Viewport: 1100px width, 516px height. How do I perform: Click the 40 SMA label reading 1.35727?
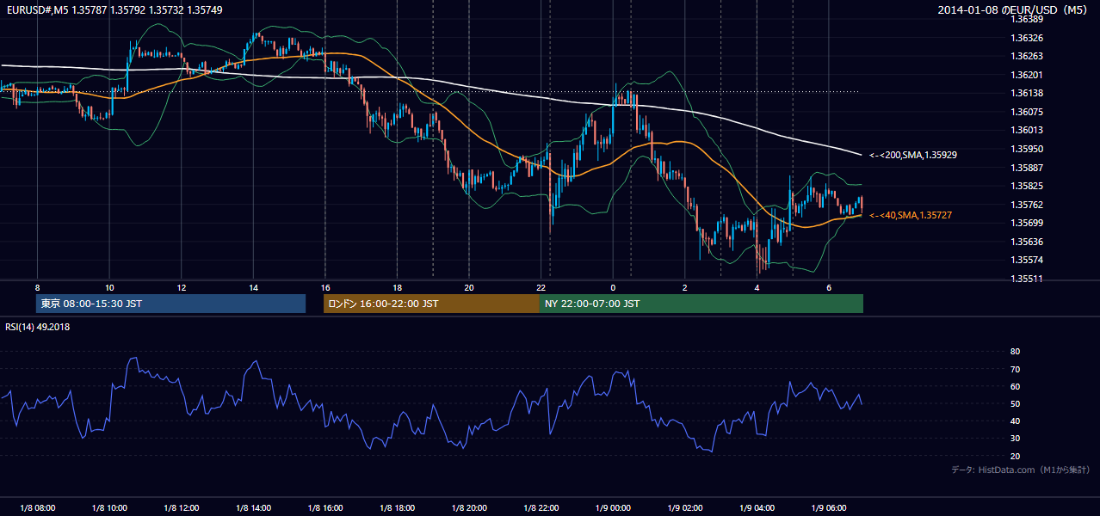[911, 215]
